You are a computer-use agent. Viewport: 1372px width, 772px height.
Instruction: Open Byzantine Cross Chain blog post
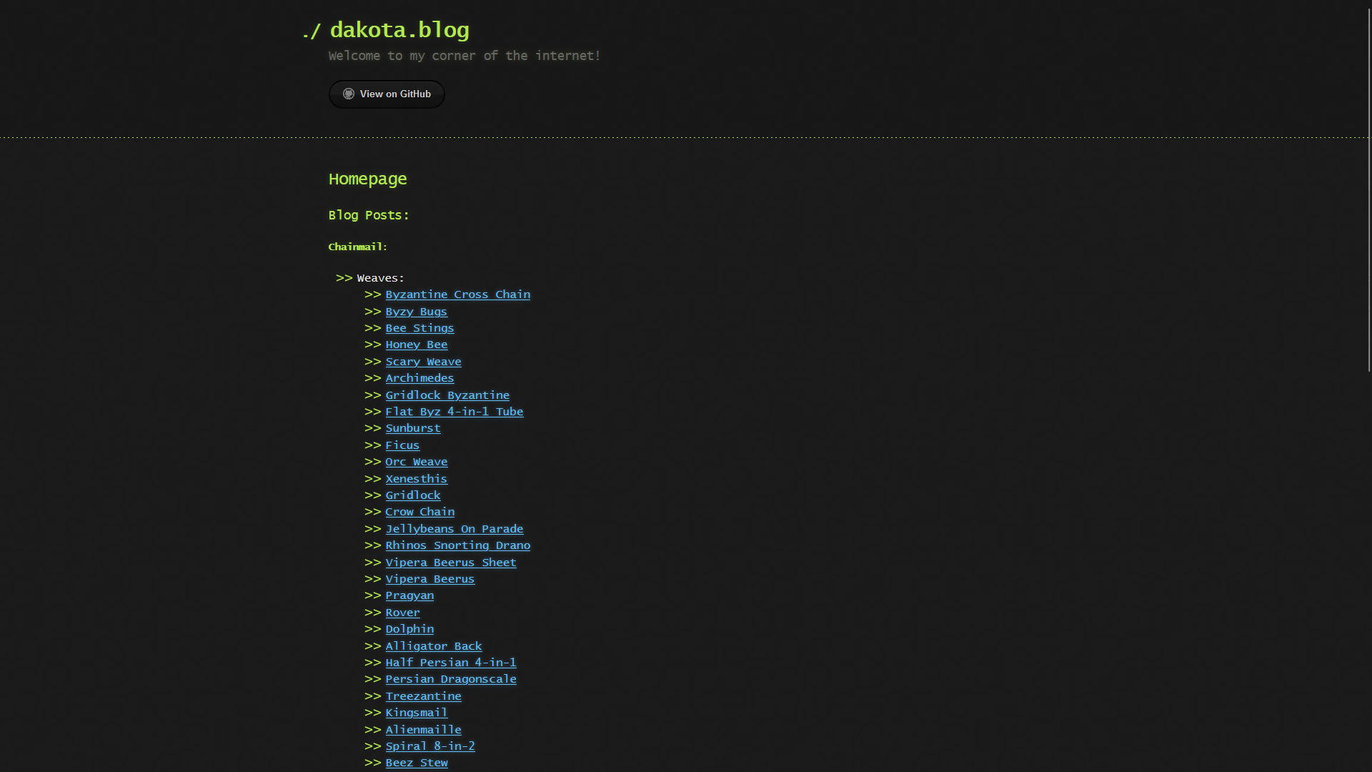(x=458, y=294)
